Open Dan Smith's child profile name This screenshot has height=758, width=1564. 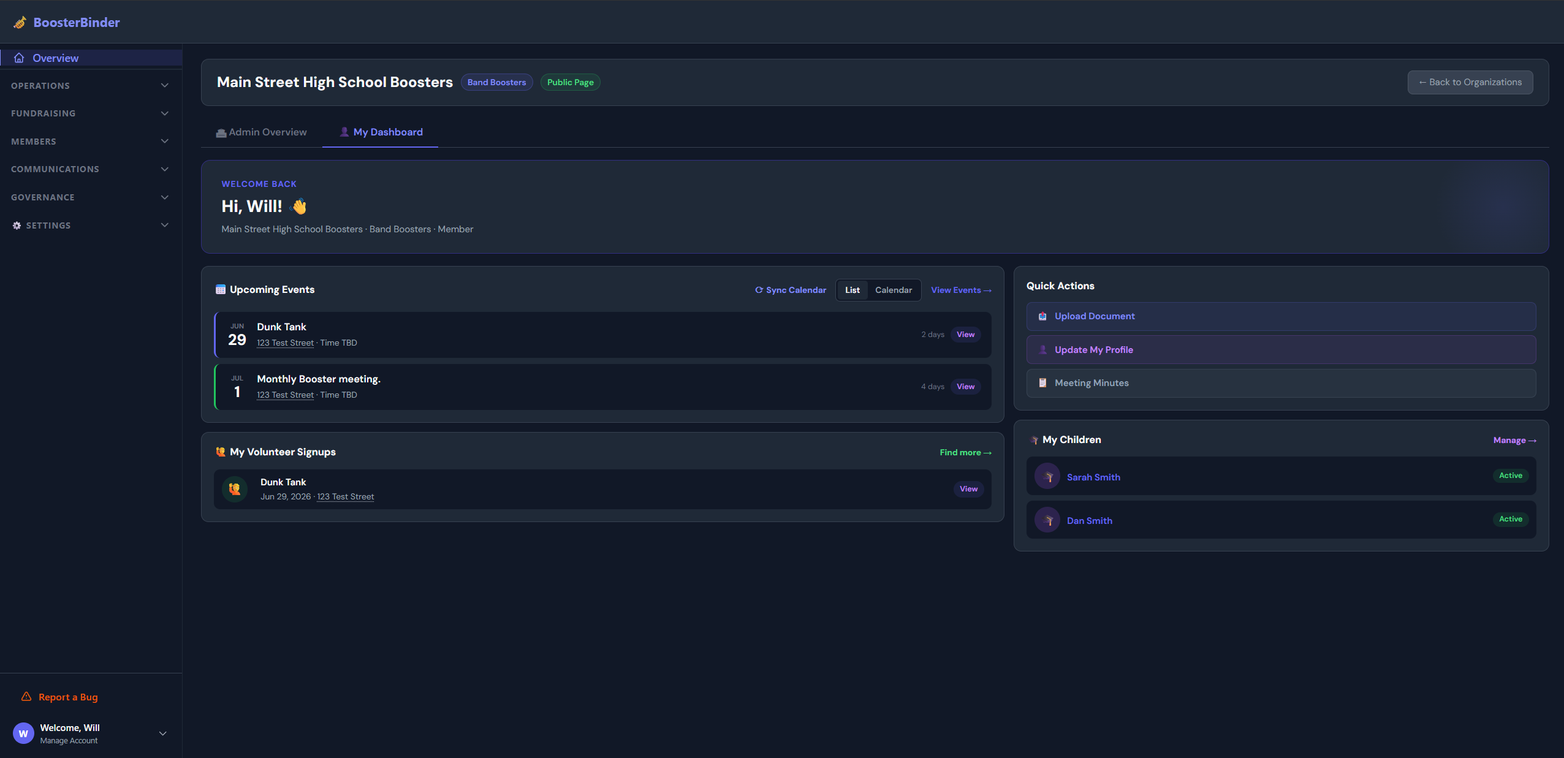(x=1089, y=521)
